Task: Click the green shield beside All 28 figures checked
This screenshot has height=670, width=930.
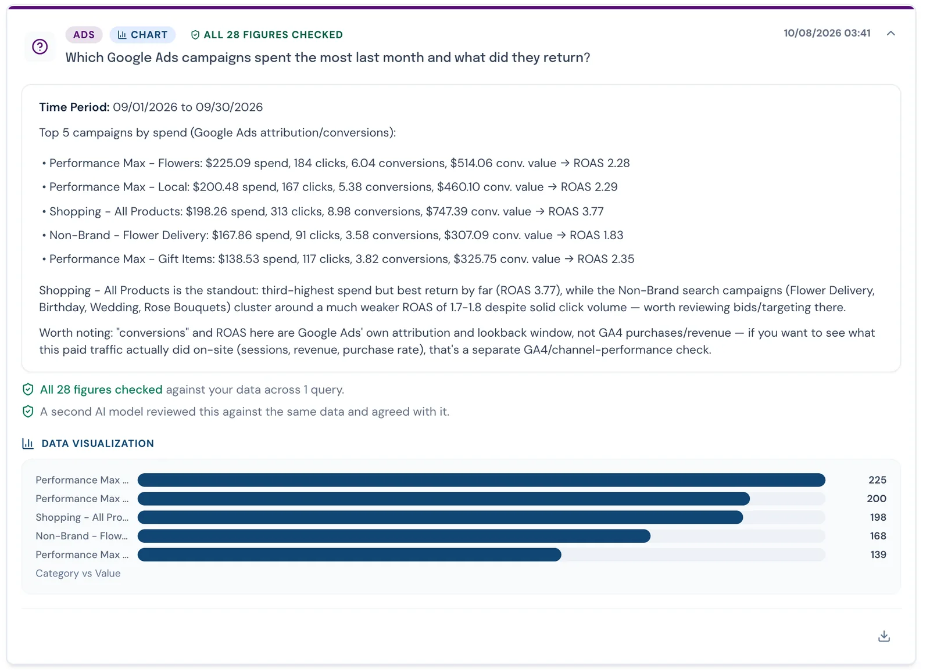Action: point(28,389)
